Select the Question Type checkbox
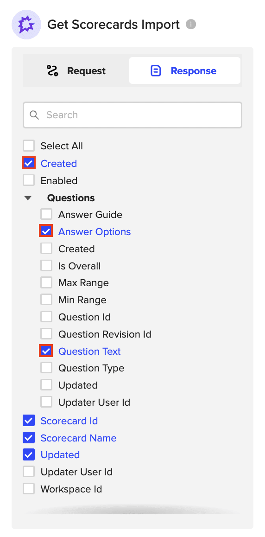Screen dimensions: 265x537 pyautogui.click(x=46, y=368)
